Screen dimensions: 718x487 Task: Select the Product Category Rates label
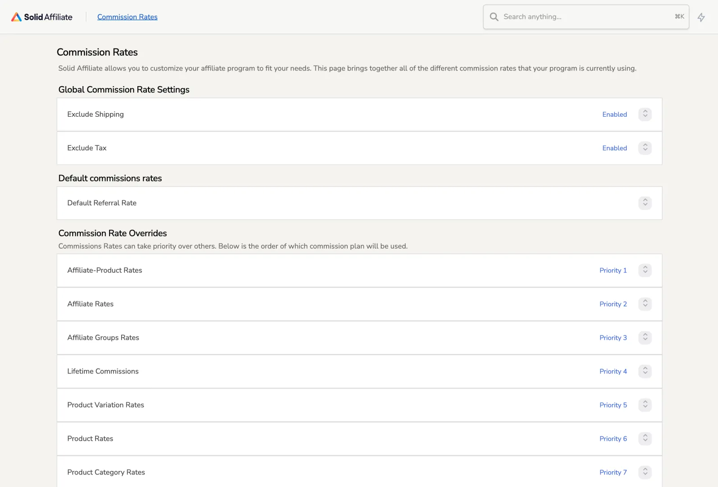tap(106, 472)
